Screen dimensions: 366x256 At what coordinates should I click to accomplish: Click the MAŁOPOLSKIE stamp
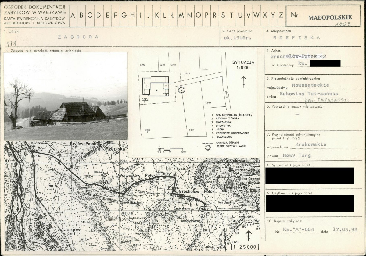pos(330,17)
